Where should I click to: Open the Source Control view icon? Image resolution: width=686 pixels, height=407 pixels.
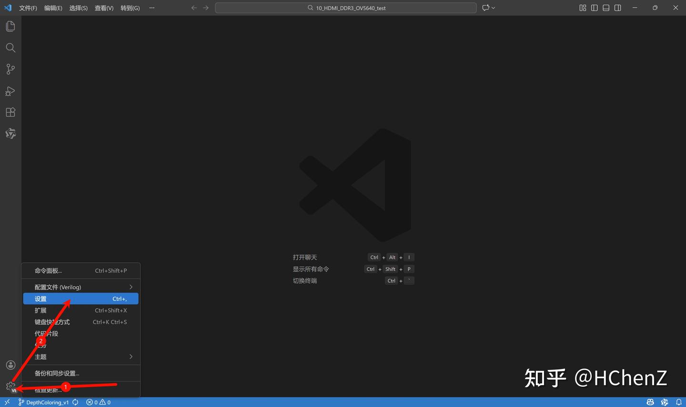[10, 69]
